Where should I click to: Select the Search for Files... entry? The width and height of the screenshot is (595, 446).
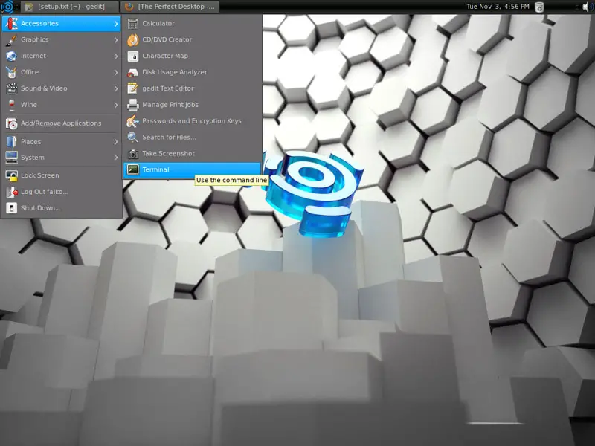click(192, 138)
